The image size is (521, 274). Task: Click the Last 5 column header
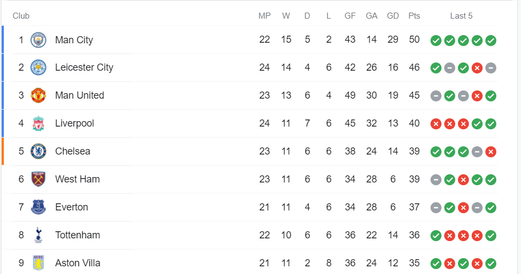pyautogui.click(x=461, y=16)
